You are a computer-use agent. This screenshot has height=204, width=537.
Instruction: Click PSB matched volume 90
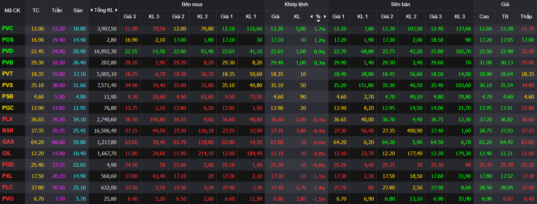tap(303, 97)
